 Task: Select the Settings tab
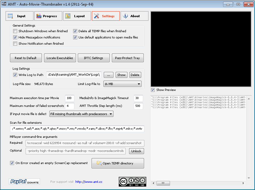pos(106,16)
